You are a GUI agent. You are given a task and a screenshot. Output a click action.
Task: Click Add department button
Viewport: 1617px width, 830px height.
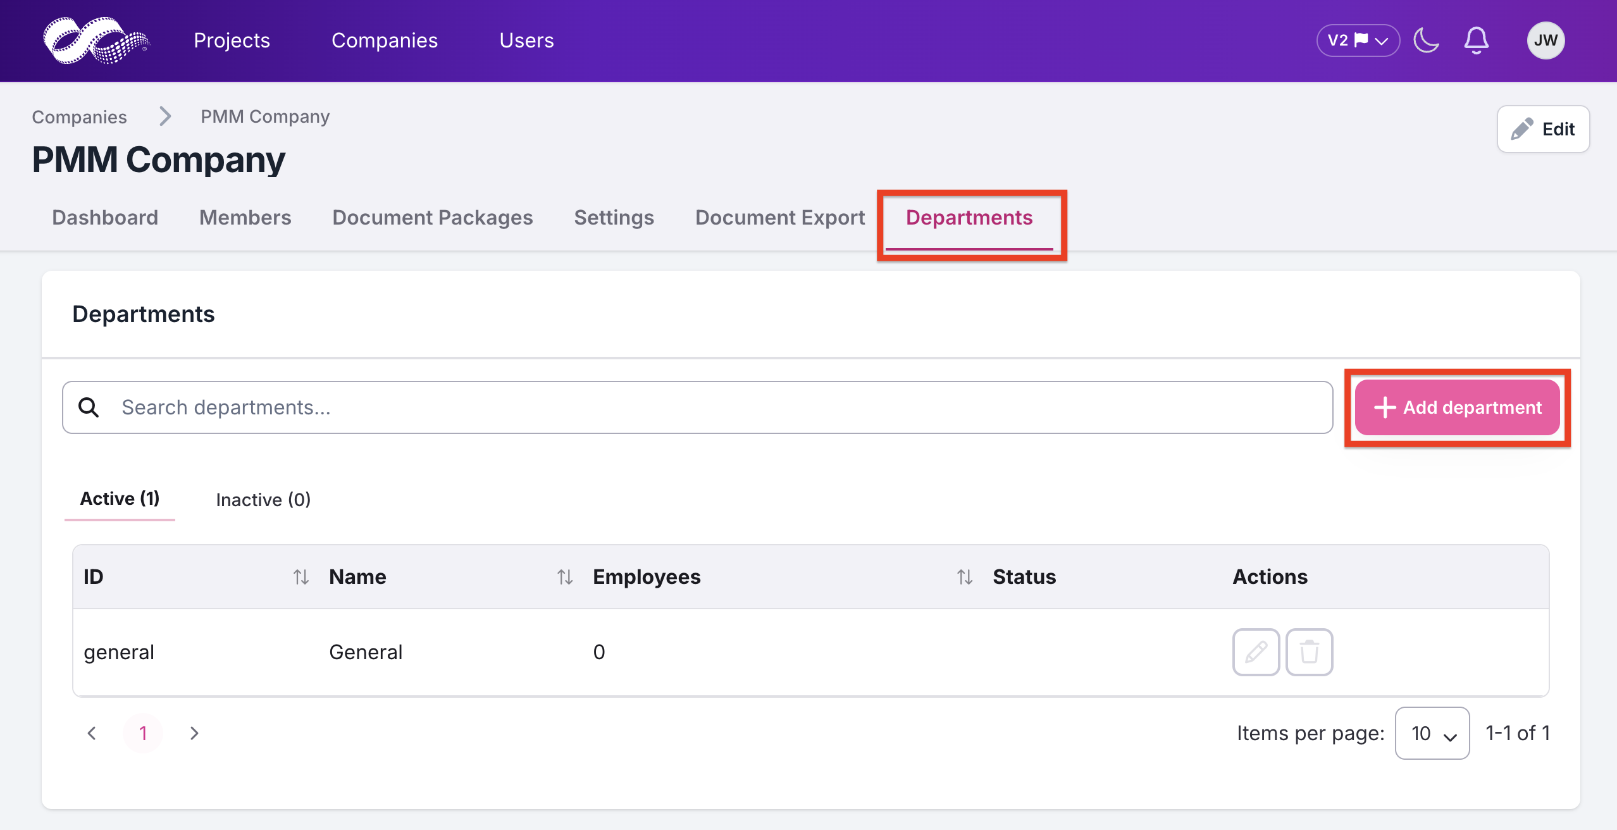point(1458,407)
